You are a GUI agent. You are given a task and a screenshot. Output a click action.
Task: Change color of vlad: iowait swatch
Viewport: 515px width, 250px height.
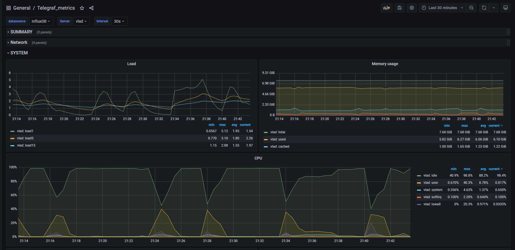(x=419, y=204)
